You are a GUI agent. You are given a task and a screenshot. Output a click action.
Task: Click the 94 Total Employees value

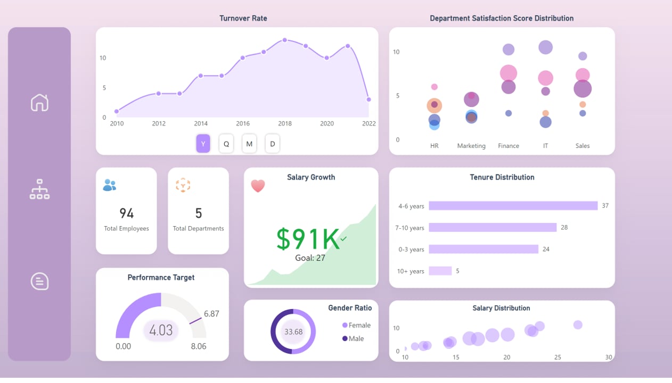pos(127,213)
